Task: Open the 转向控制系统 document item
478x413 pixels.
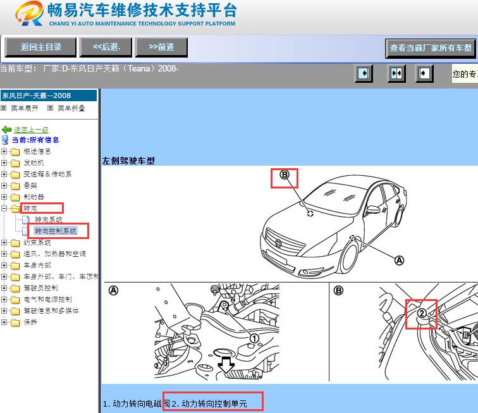Action: pos(56,231)
